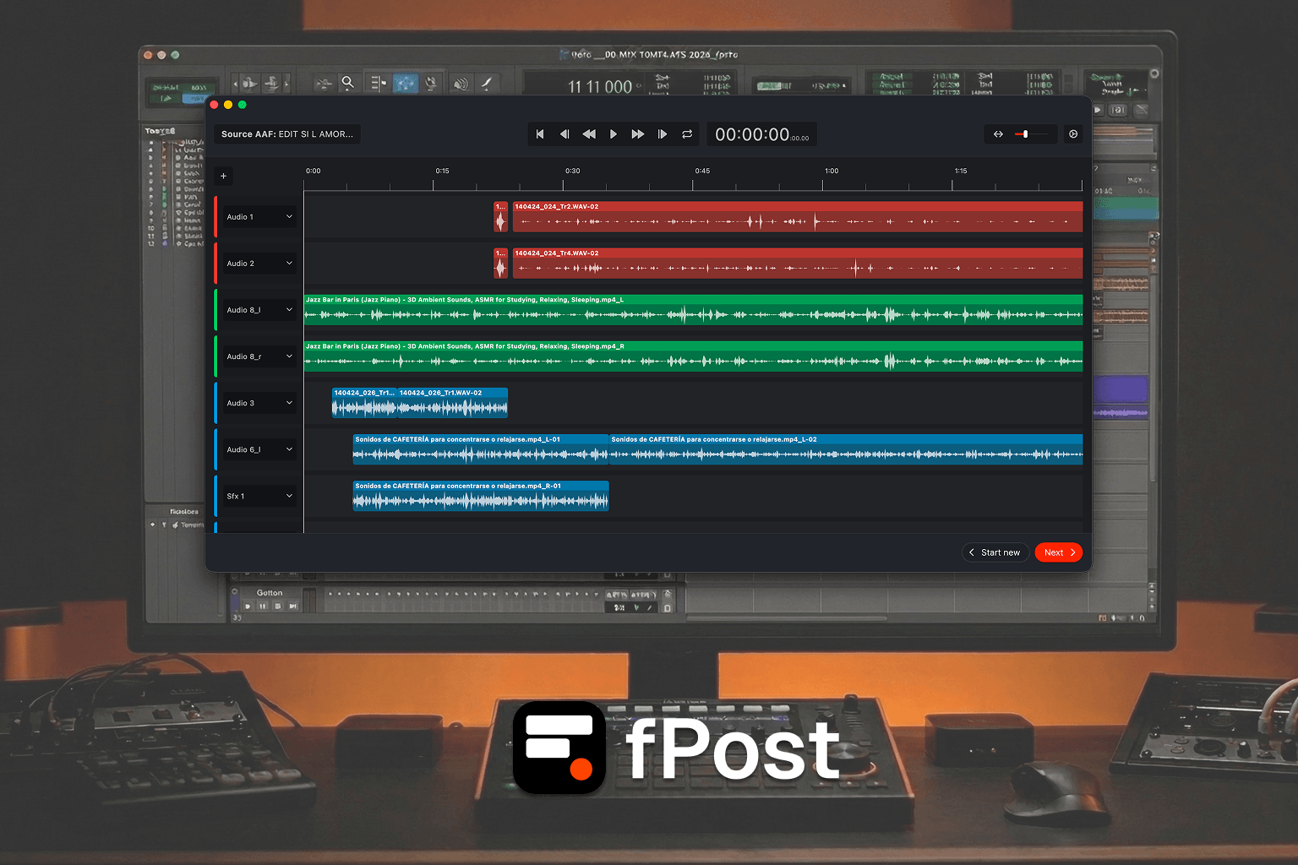Start playback with the Play button

point(614,134)
